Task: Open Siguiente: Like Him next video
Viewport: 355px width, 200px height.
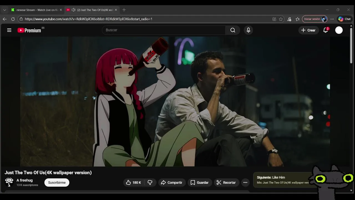Action: (x=271, y=177)
